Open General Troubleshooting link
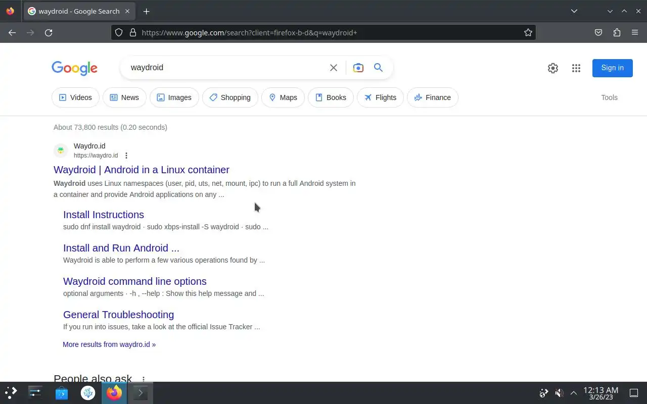The image size is (647, 404). pos(118,315)
